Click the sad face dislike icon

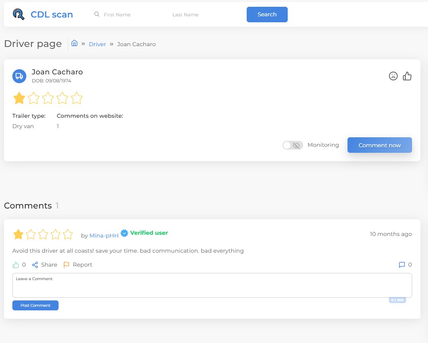[x=393, y=76]
